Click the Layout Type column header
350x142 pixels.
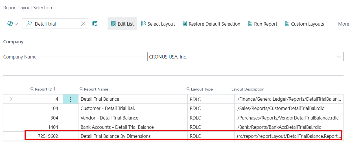click(202, 89)
